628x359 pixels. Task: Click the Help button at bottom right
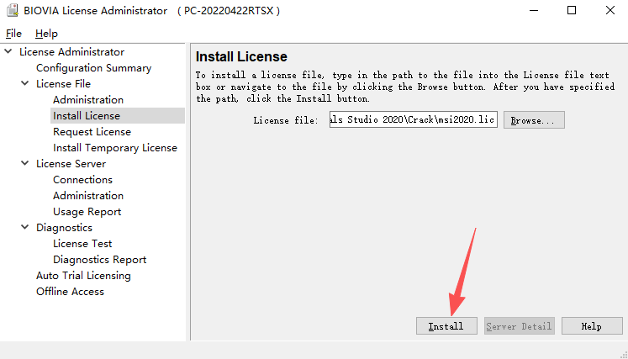pos(592,326)
